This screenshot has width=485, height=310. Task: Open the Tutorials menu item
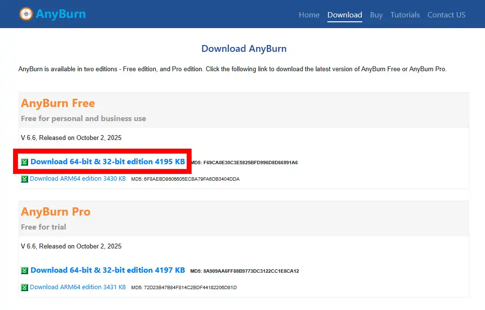(x=405, y=15)
